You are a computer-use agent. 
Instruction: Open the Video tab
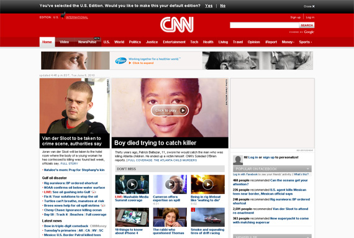(x=65, y=42)
